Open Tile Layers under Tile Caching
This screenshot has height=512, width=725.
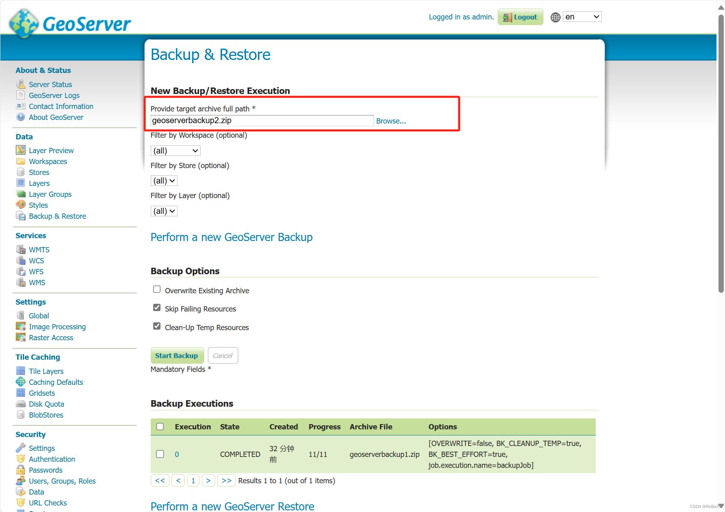click(46, 371)
